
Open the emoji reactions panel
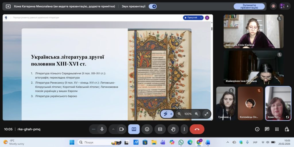click(147, 129)
